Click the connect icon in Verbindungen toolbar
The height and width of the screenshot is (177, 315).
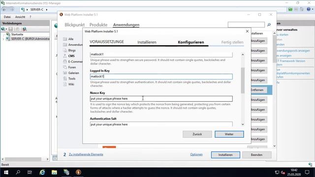coord(3,29)
